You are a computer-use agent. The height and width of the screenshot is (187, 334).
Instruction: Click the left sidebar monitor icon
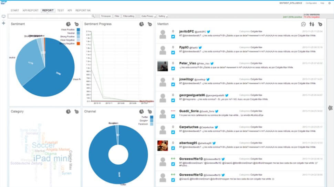tap(3, 16)
